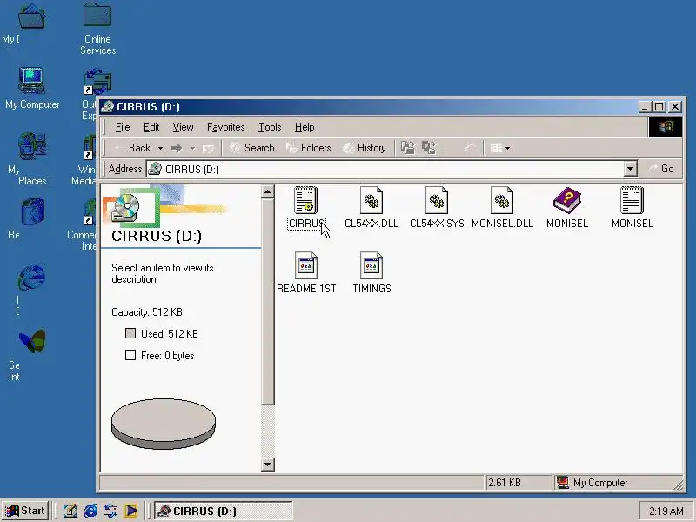Screen dimensions: 696x522
Task: Select the MSN butterfly desktop icon
Action: tap(31, 341)
